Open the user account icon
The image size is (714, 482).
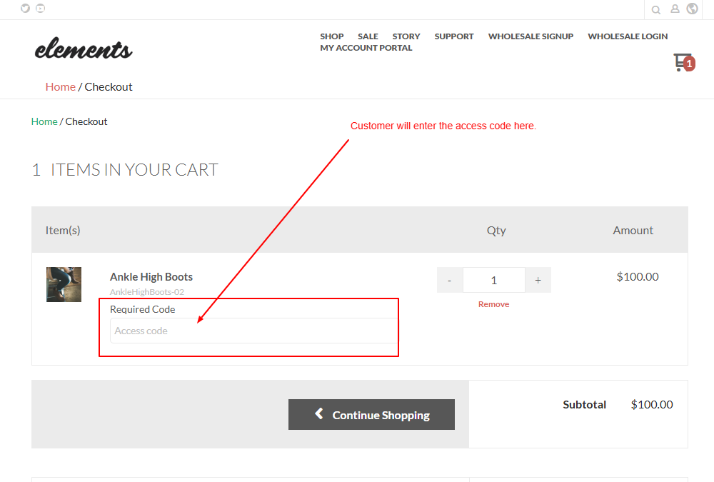[x=675, y=9]
